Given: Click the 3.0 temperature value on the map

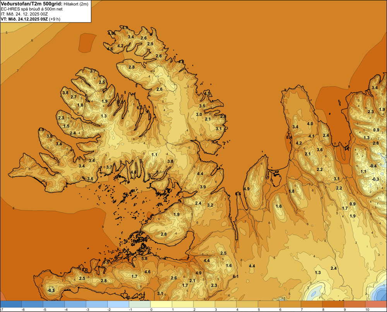Looking at the screenshot, I should pyautogui.click(x=199, y=114).
